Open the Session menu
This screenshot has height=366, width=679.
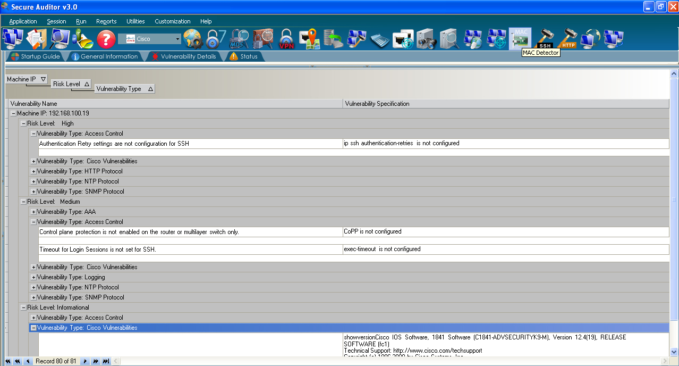56,21
